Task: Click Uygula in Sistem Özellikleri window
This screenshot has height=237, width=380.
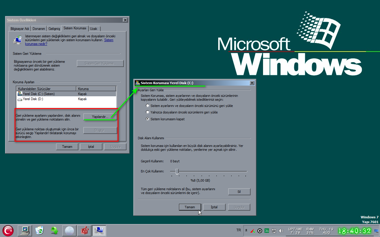Action: pyautogui.click(x=115, y=147)
